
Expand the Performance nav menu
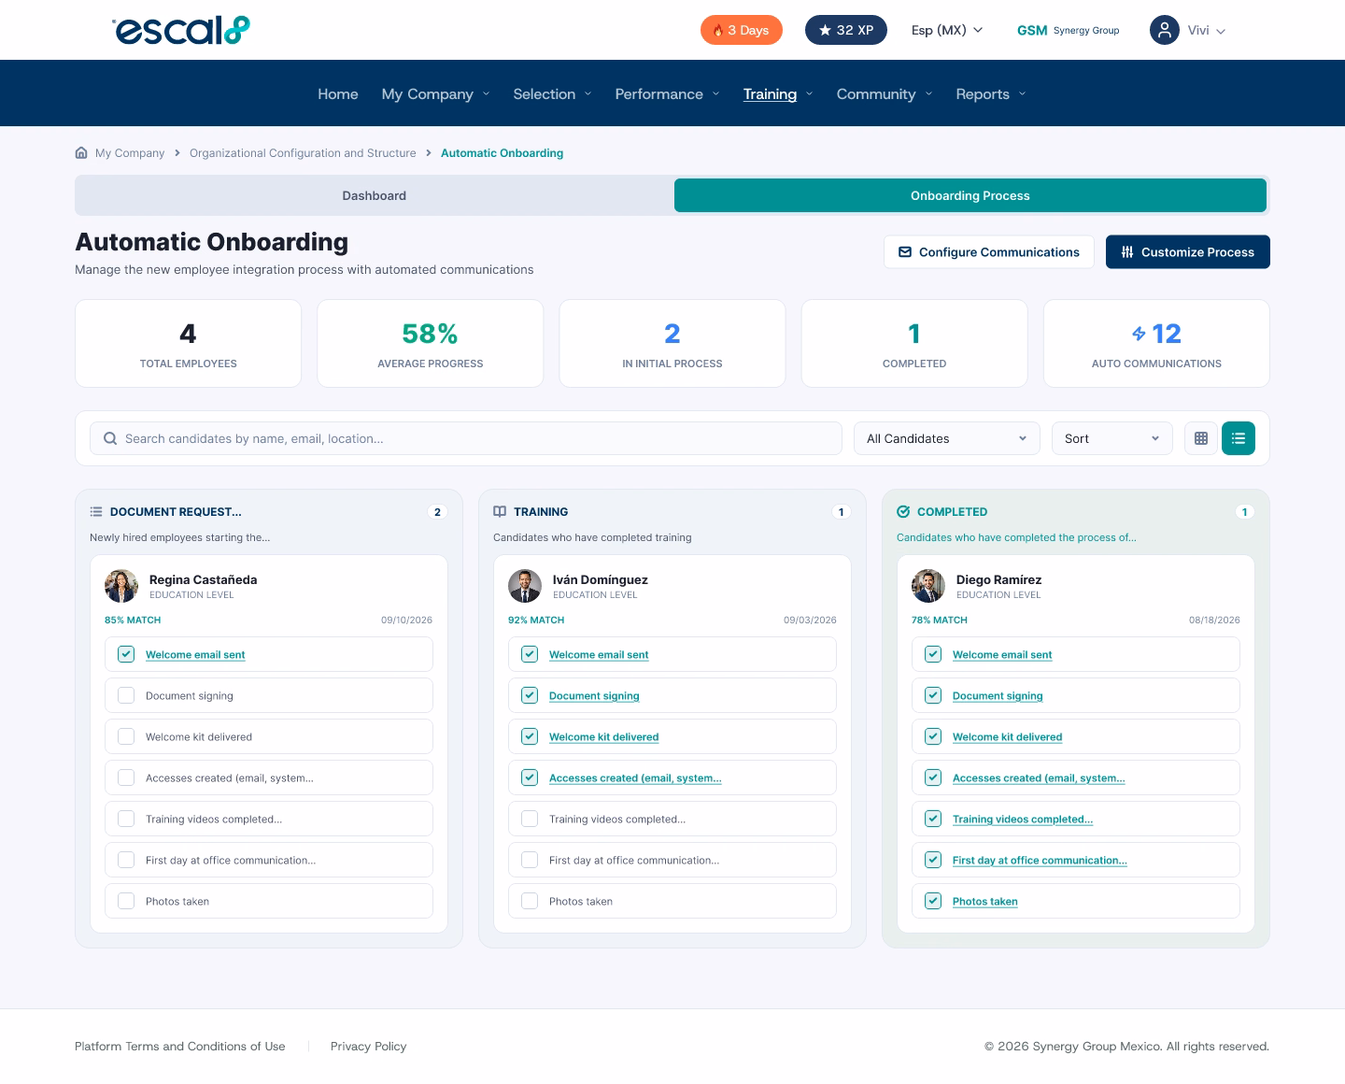pos(667,93)
